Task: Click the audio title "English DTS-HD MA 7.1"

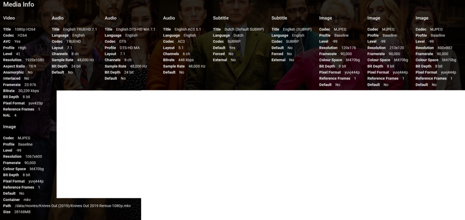Action: 136,29
